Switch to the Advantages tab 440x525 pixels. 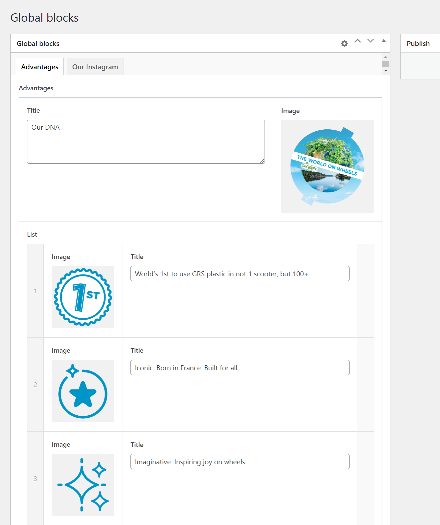pos(40,67)
